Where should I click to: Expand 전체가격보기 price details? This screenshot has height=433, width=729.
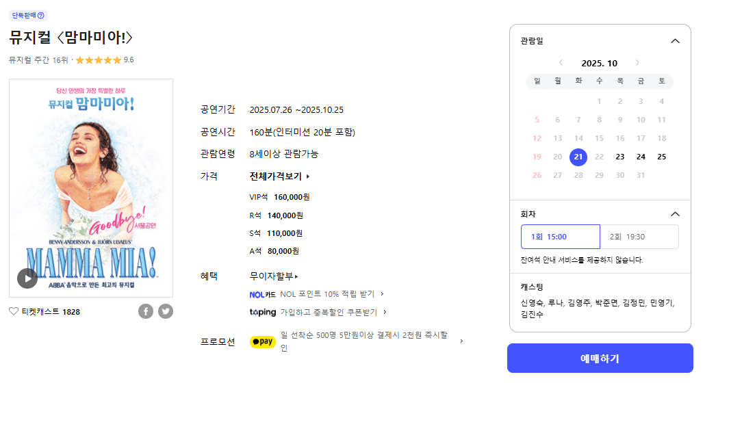(x=280, y=176)
